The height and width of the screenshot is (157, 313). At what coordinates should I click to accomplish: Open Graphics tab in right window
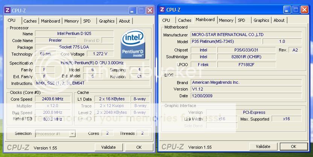point(261,20)
